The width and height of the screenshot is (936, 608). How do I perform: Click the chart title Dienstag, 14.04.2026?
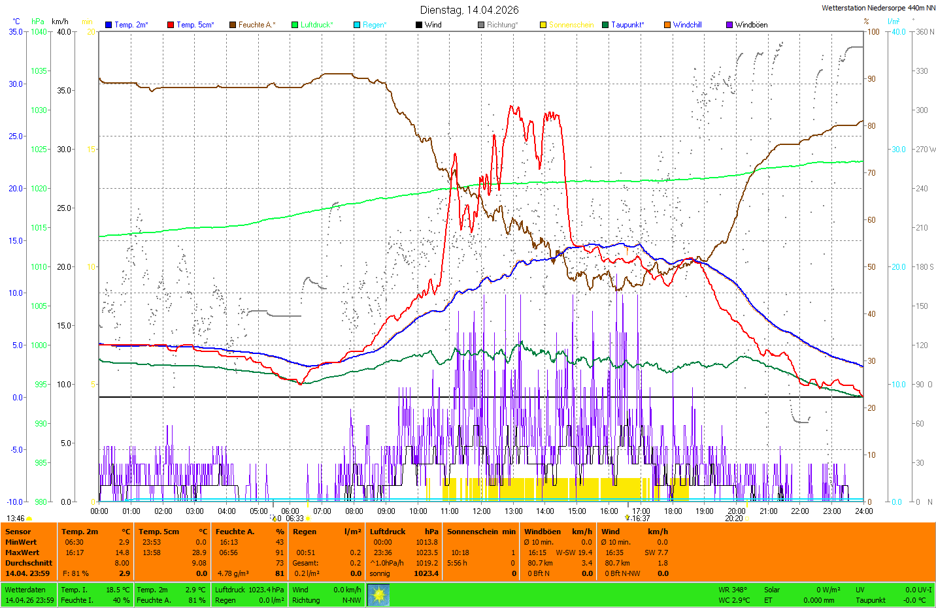coord(469,10)
